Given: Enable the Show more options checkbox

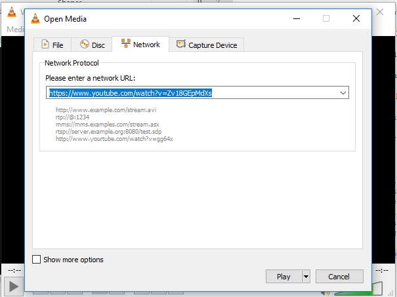Looking at the screenshot, I should click(37, 260).
